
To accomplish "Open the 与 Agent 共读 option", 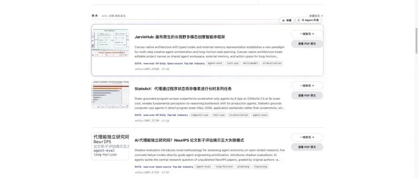I will pyautogui.click(x=308, y=20).
